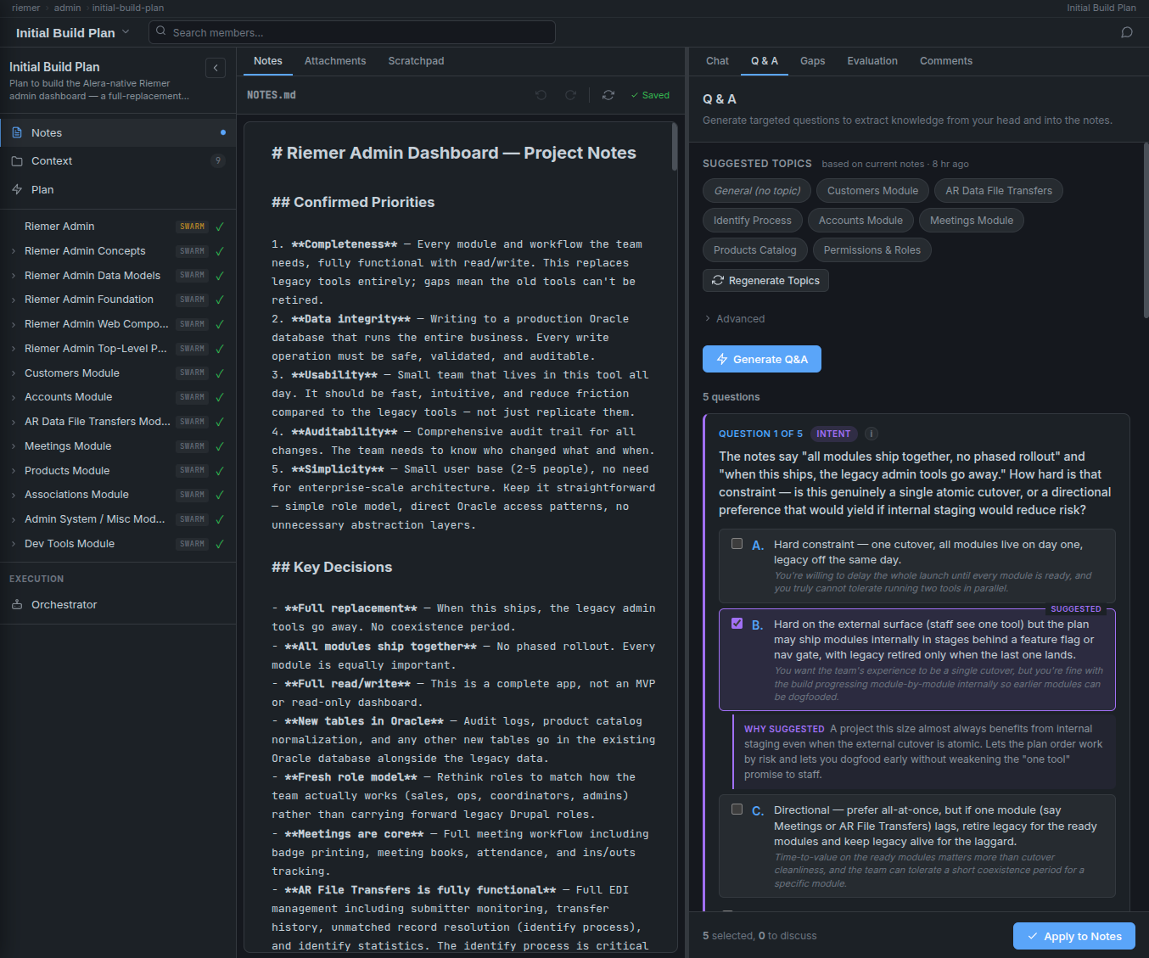Expand the AR Data File Transfers module item

coord(14,422)
